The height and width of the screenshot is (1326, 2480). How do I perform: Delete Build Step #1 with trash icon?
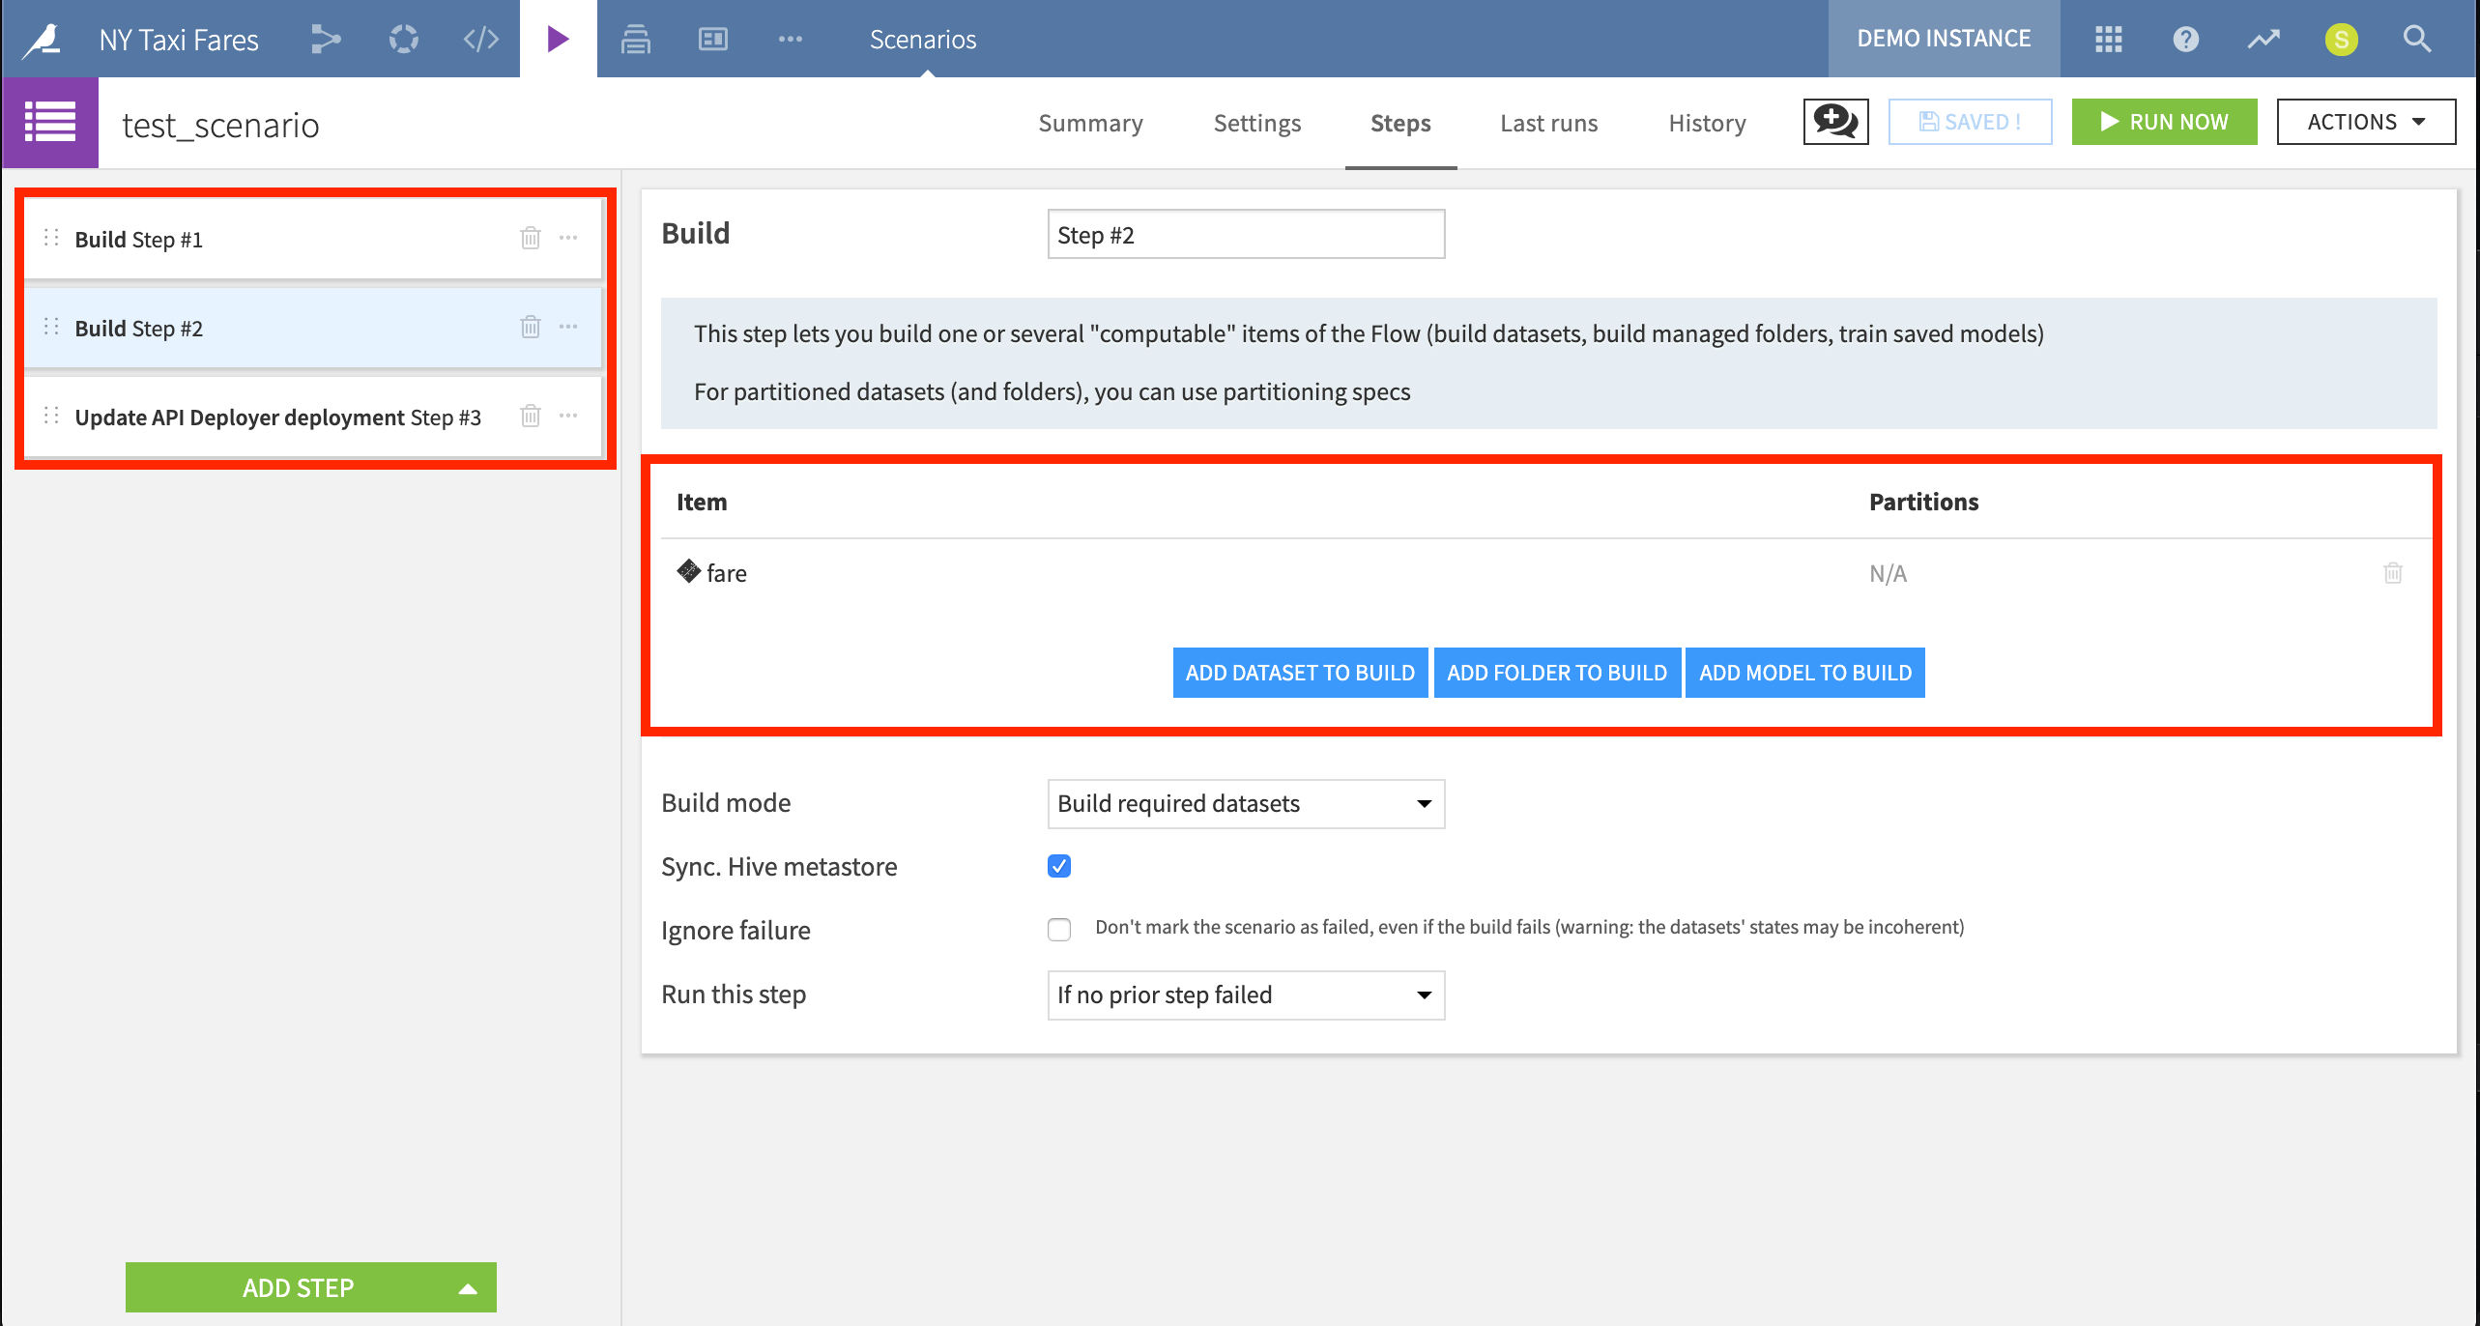[x=530, y=238]
